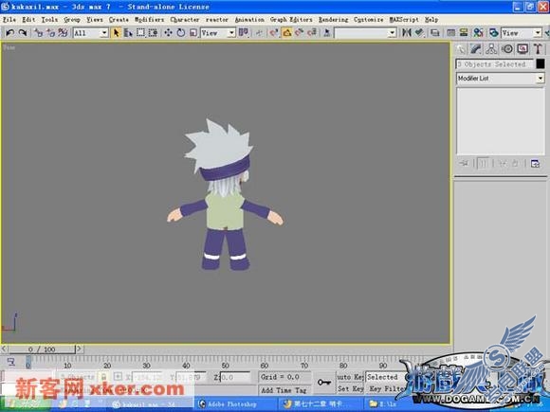Open Select by Name dialog icon

pos(128,32)
